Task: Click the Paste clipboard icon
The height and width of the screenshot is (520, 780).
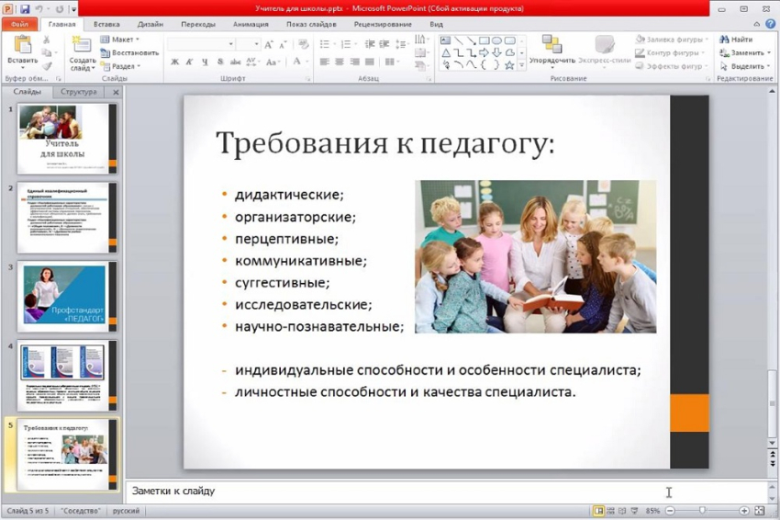Action: click(22, 45)
